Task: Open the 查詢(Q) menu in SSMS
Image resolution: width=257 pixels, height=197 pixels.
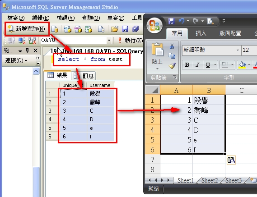Action: [91, 18]
